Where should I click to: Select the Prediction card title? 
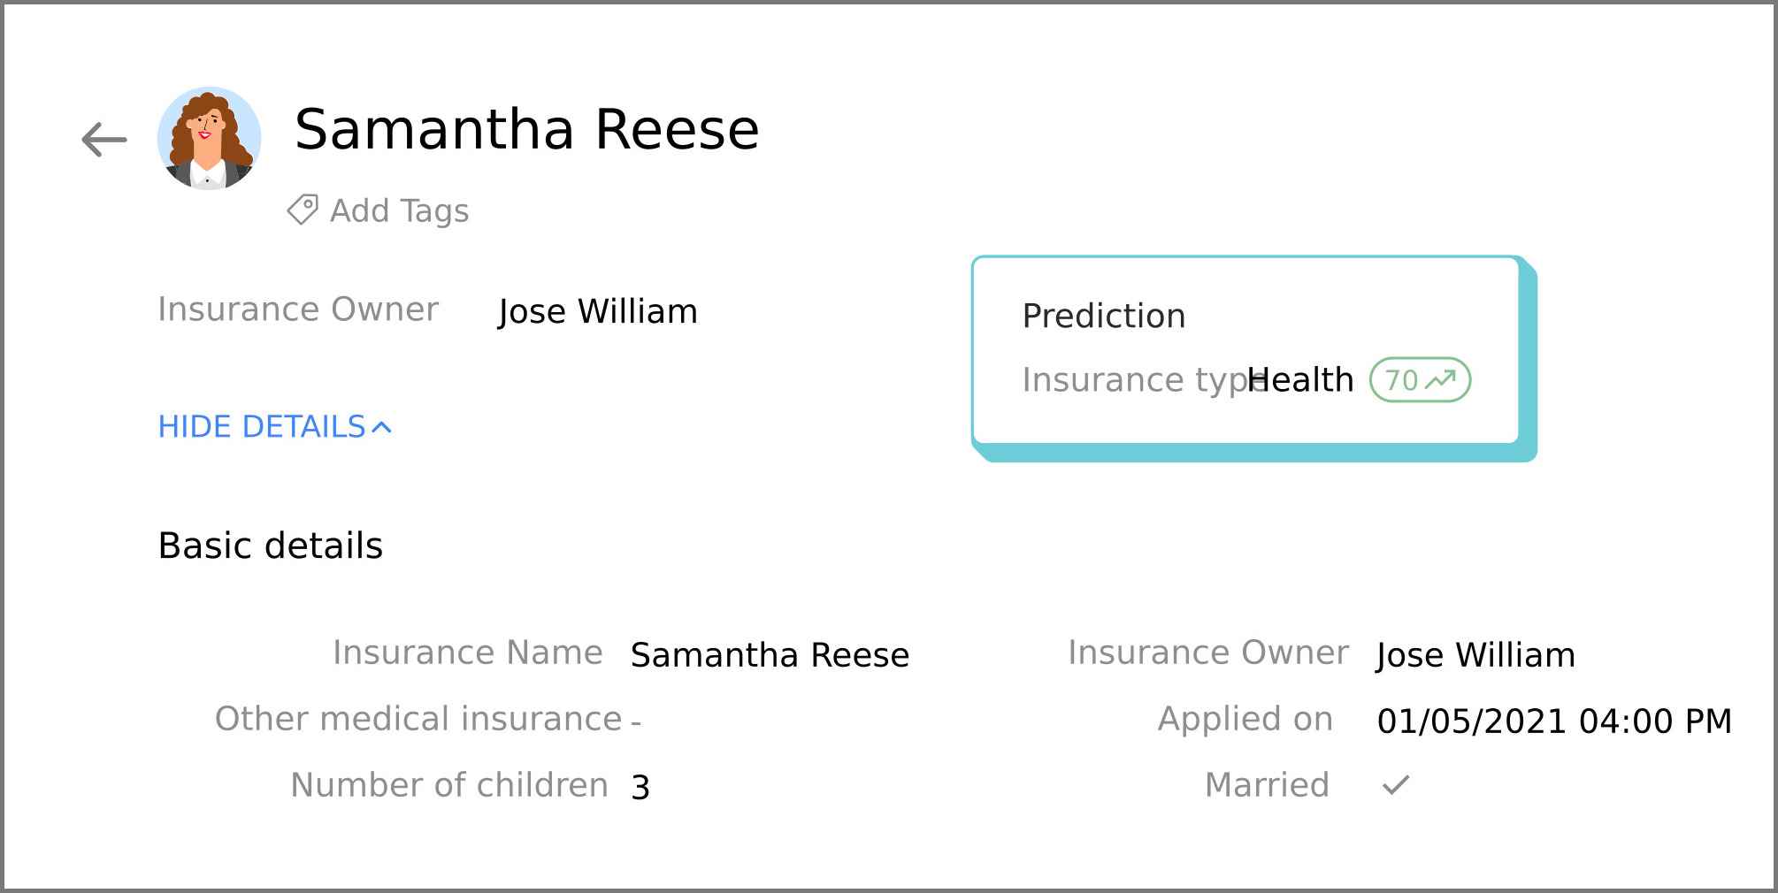click(1103, 316)
